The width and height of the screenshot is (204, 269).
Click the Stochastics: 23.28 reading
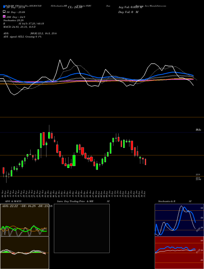[x=14, y=20]
